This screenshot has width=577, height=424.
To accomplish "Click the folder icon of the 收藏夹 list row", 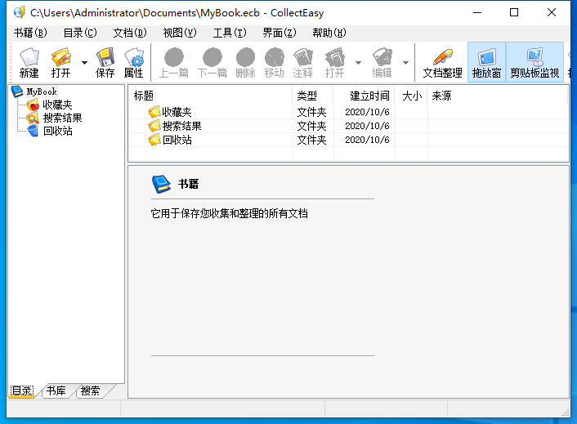I will click(154, 112).
